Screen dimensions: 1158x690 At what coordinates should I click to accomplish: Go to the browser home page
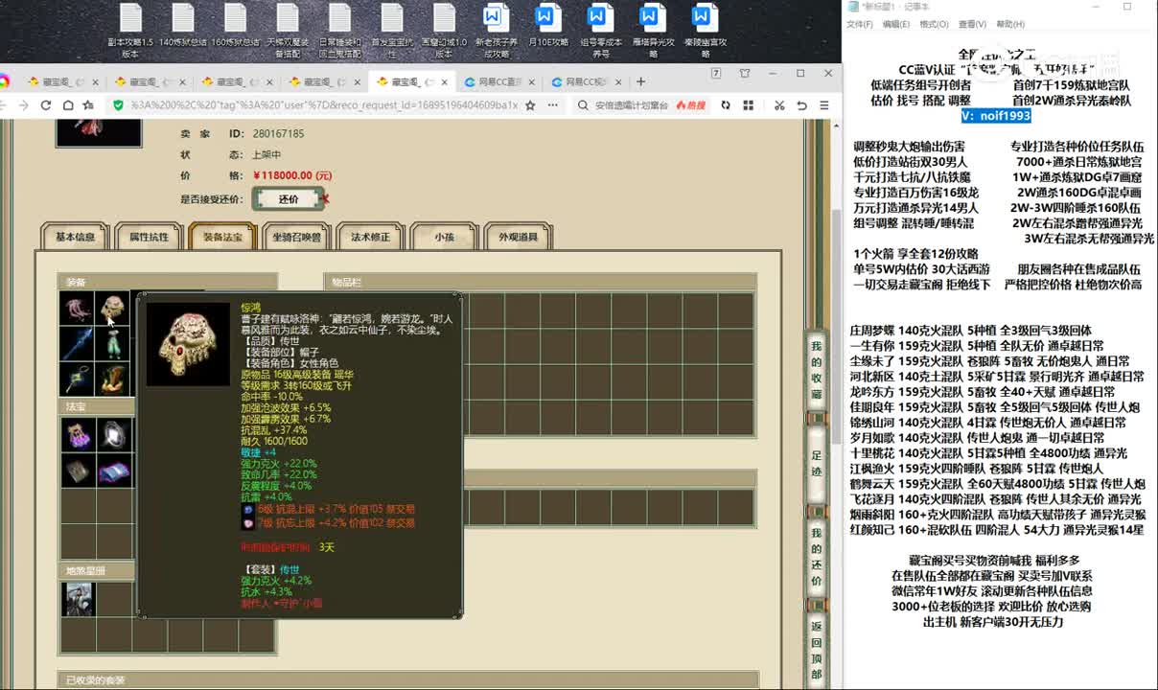[x=66, y=104]
